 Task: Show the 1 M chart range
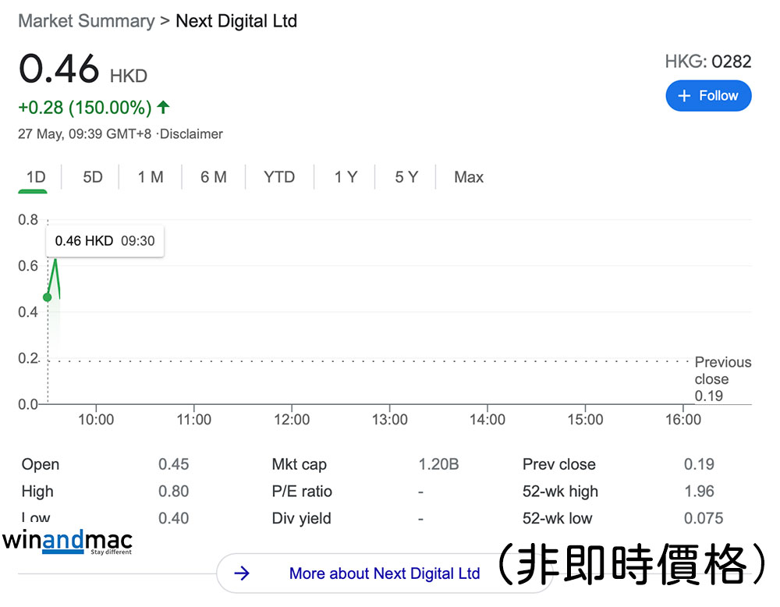pos(151,177)
